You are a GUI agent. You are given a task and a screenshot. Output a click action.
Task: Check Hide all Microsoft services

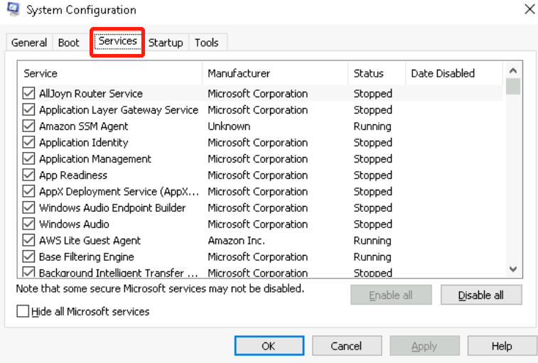[23, 311]
